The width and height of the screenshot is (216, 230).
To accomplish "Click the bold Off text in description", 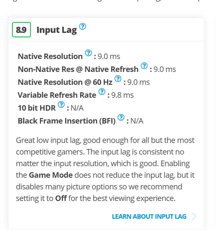I will [61, 198].
